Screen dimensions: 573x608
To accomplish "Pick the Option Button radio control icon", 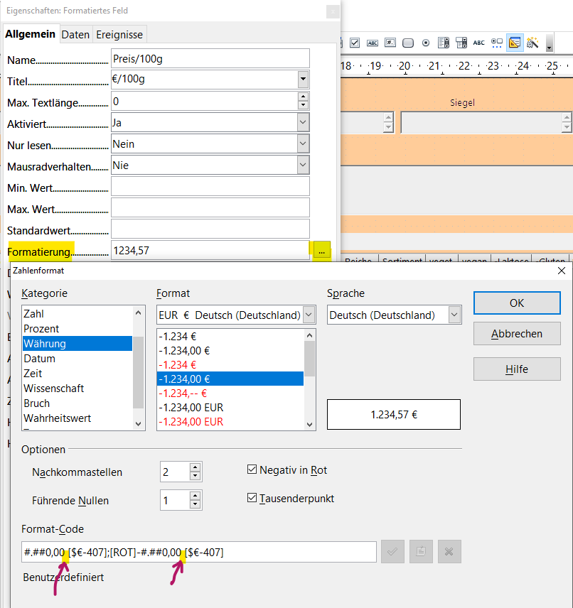I will [426, 43].
